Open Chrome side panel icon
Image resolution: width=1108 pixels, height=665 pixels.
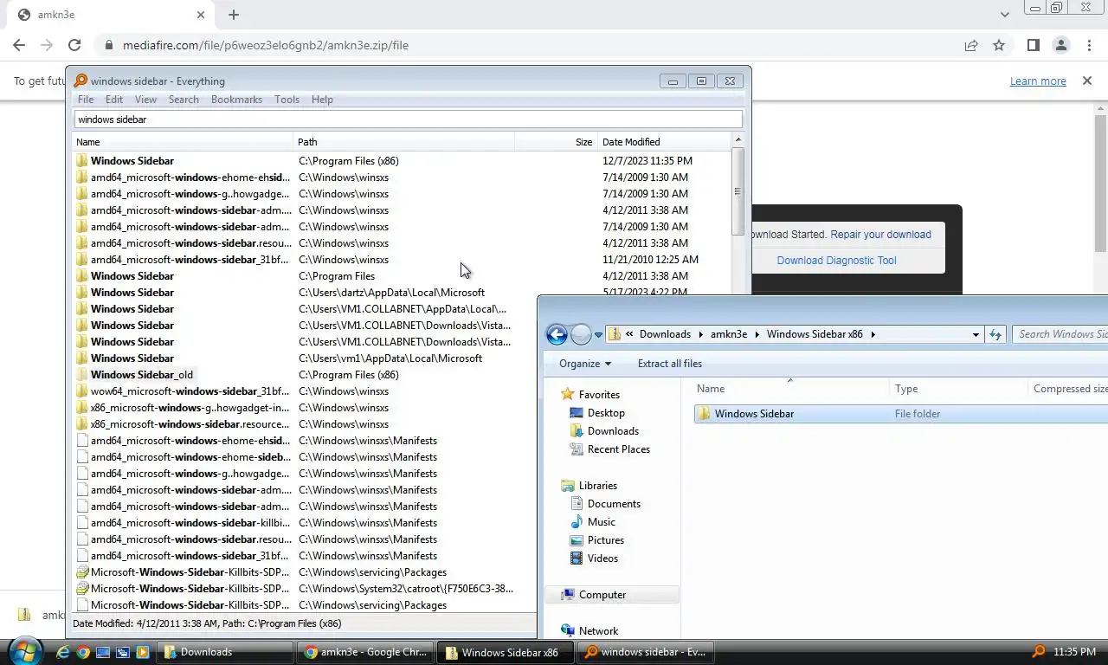coord(1033,45)
